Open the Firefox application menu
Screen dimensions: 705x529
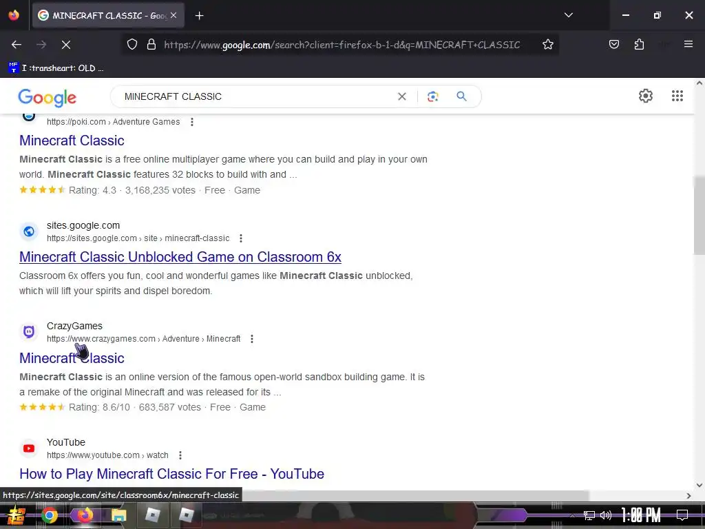tap(688, 44)
